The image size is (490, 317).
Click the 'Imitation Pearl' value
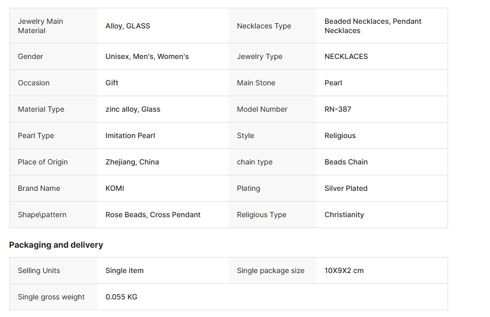130,135
